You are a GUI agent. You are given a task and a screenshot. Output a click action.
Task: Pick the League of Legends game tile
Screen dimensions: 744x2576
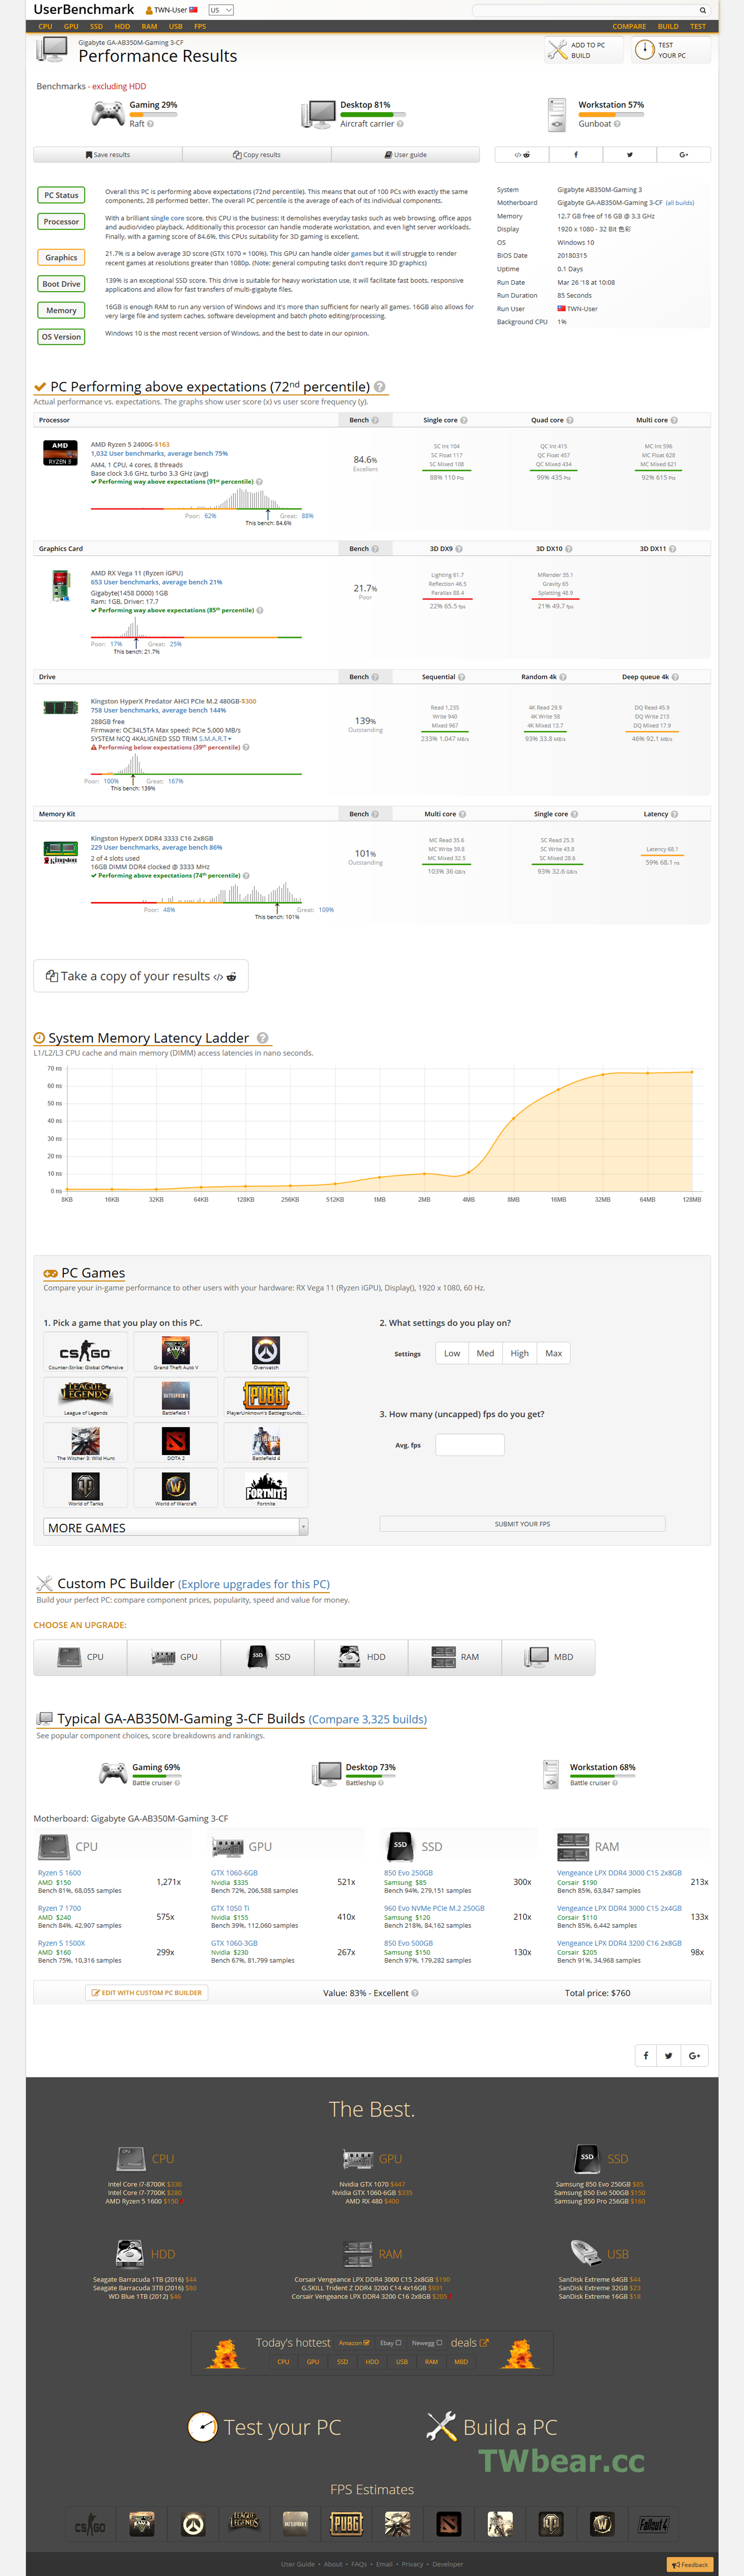pos(86,1398)
